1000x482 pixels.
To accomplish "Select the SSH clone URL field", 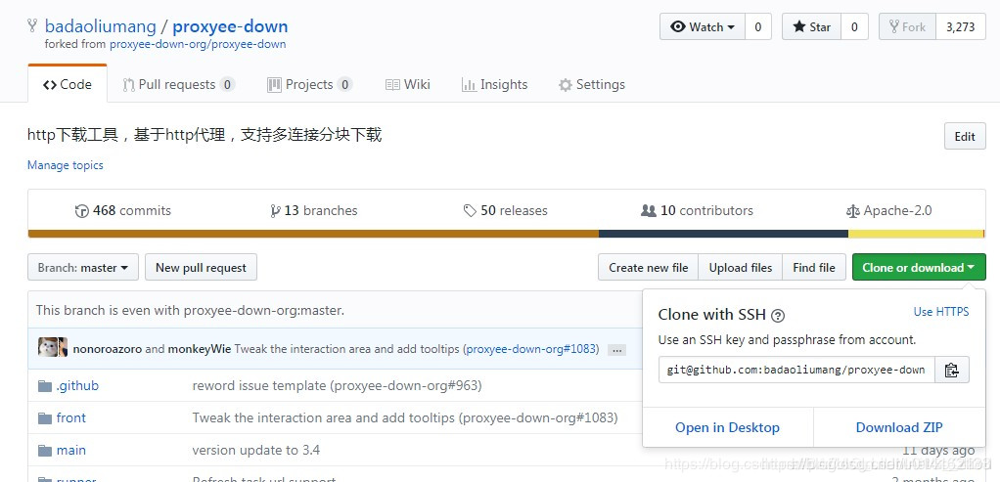I will (x=796, y=370).
